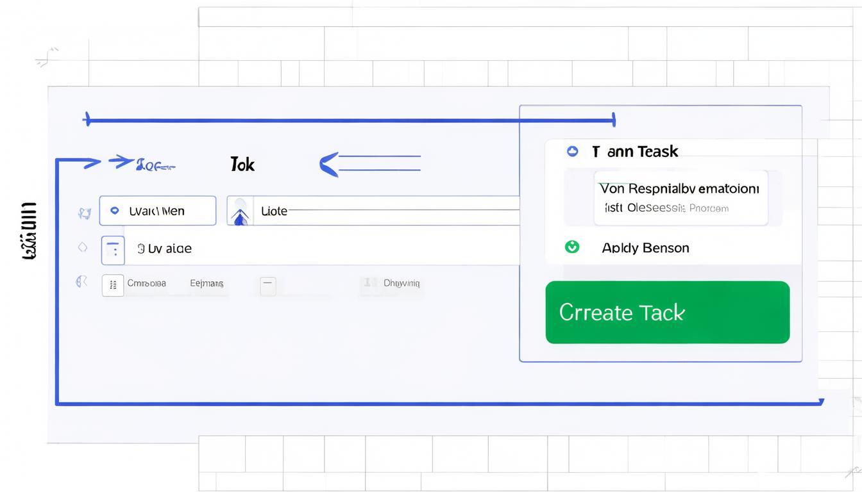Click the faint diamond icon left of Uv aide row
The height and width of the screenshot is (492, 862).
[x=82, y=247]
